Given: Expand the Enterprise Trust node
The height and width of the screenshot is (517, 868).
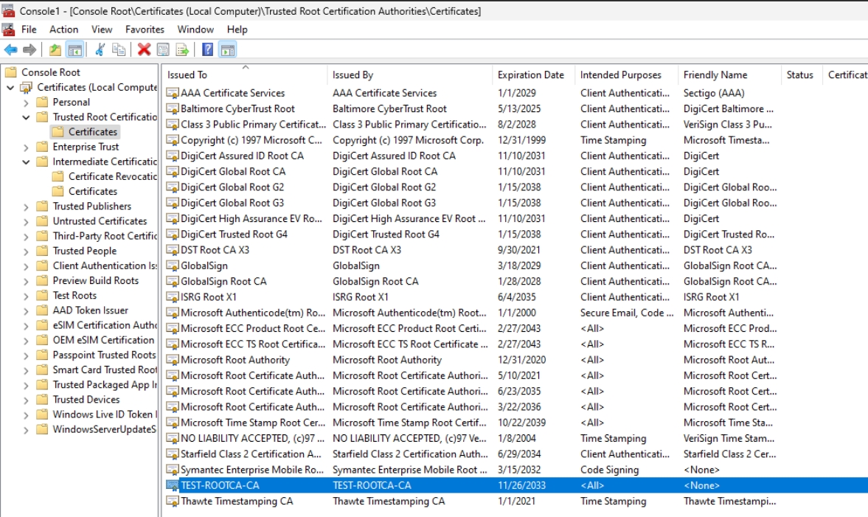Looking at the screenshot, I should click(x=26, y=148).
